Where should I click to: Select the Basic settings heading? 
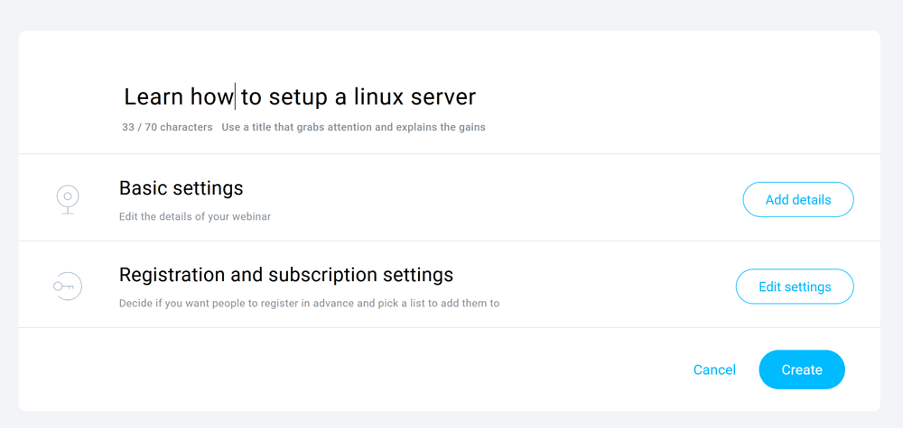tap(181, 188)
